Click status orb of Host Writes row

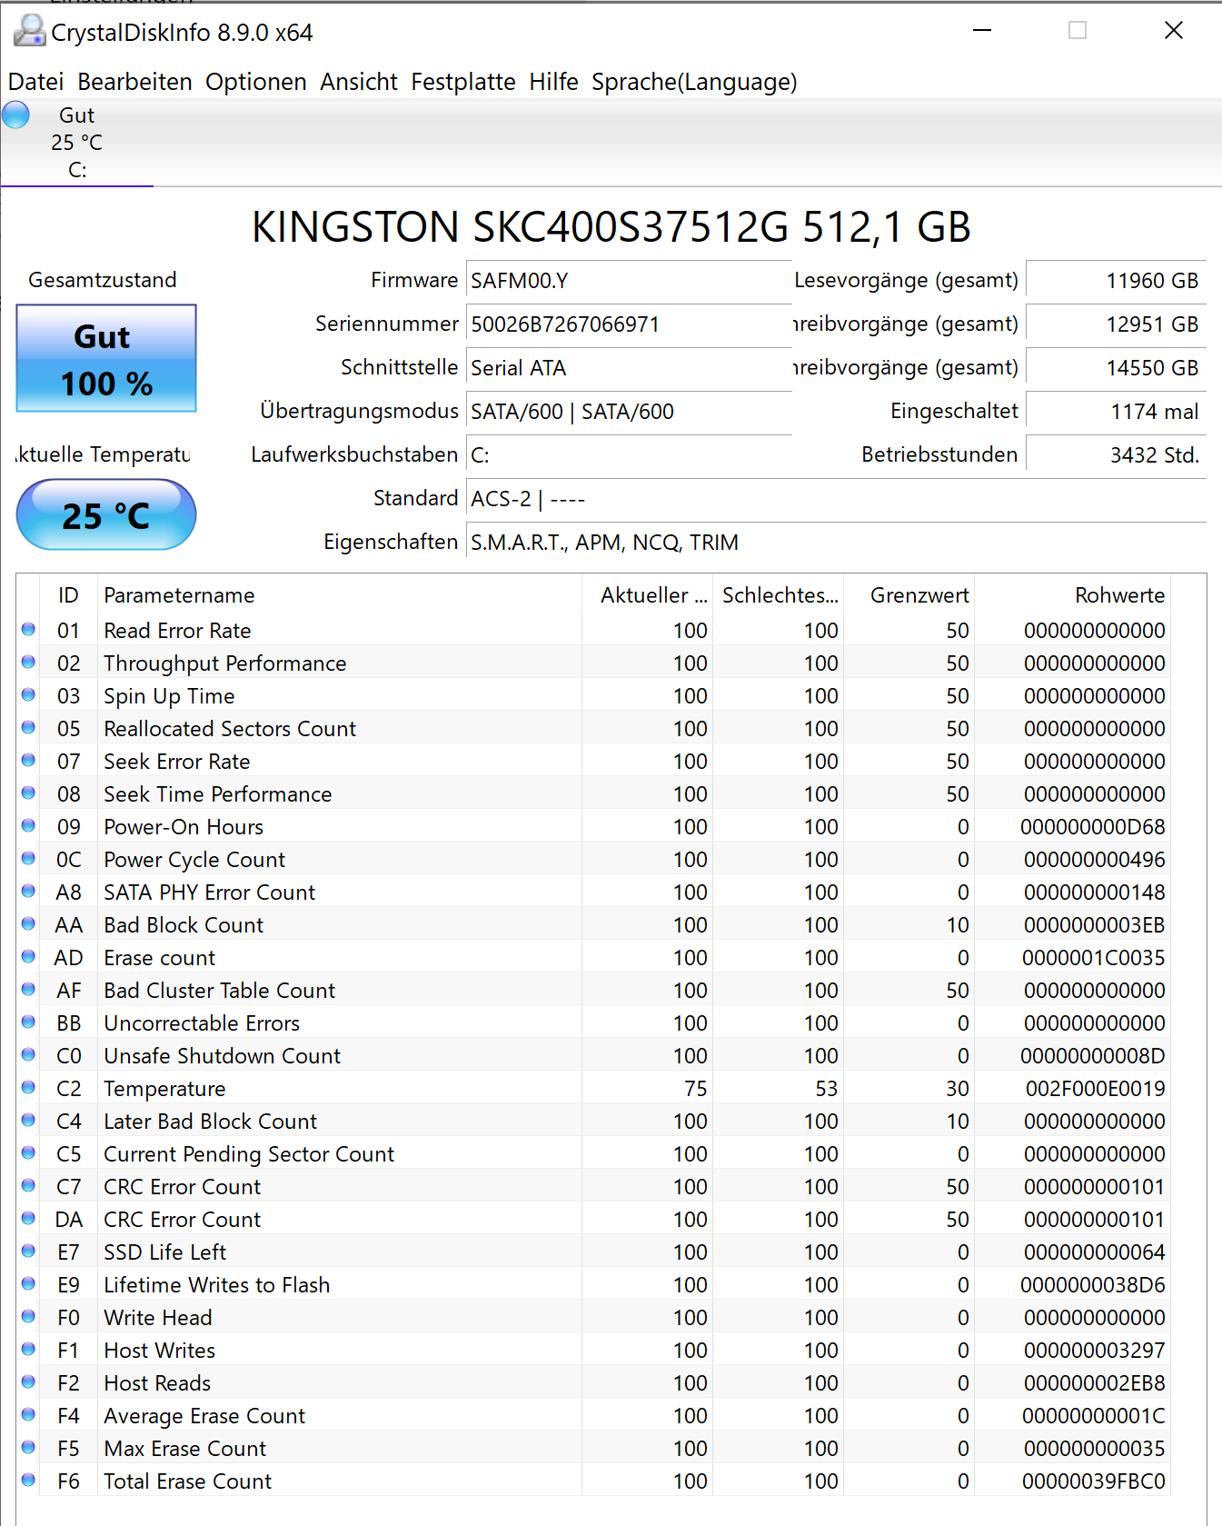click(x=28, y=1349)
